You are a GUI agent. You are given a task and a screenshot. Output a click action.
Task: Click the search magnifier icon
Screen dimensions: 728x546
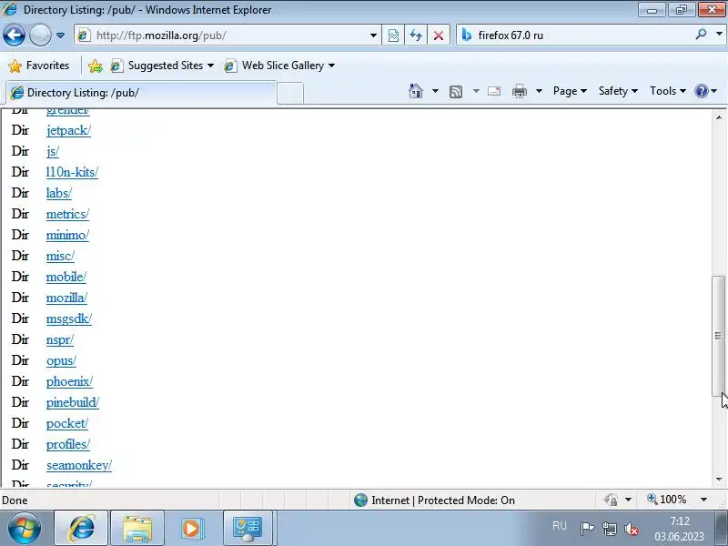coord(701,35)
